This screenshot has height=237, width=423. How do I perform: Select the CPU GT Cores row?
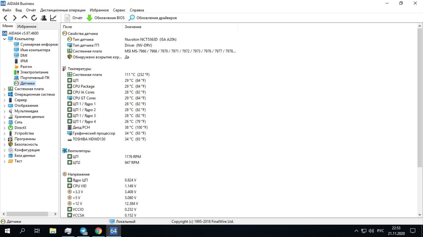pos(106,98)
